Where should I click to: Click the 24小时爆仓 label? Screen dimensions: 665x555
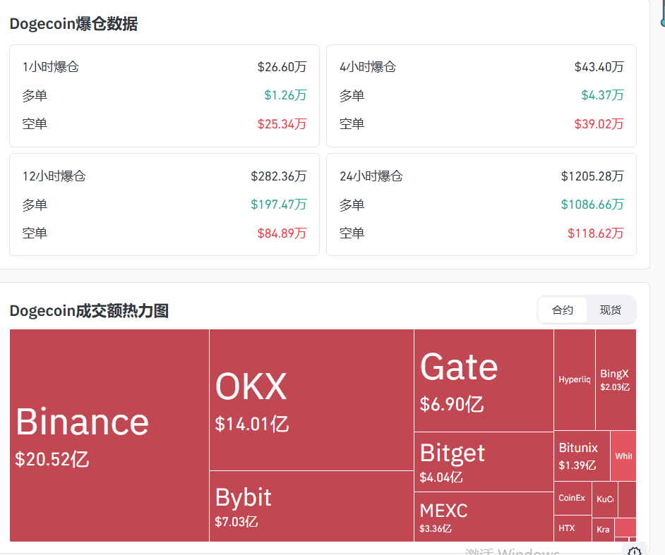(x=371, y=176)
